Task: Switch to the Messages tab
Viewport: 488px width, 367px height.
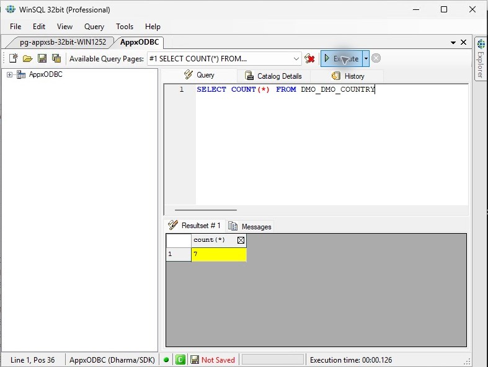Action: (x=250, y=227)
